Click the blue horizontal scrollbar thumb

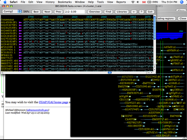[110, 73]
